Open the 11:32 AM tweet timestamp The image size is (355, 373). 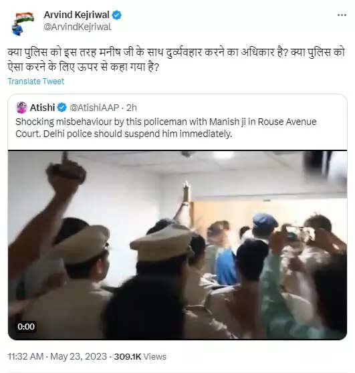click(25, 356)
